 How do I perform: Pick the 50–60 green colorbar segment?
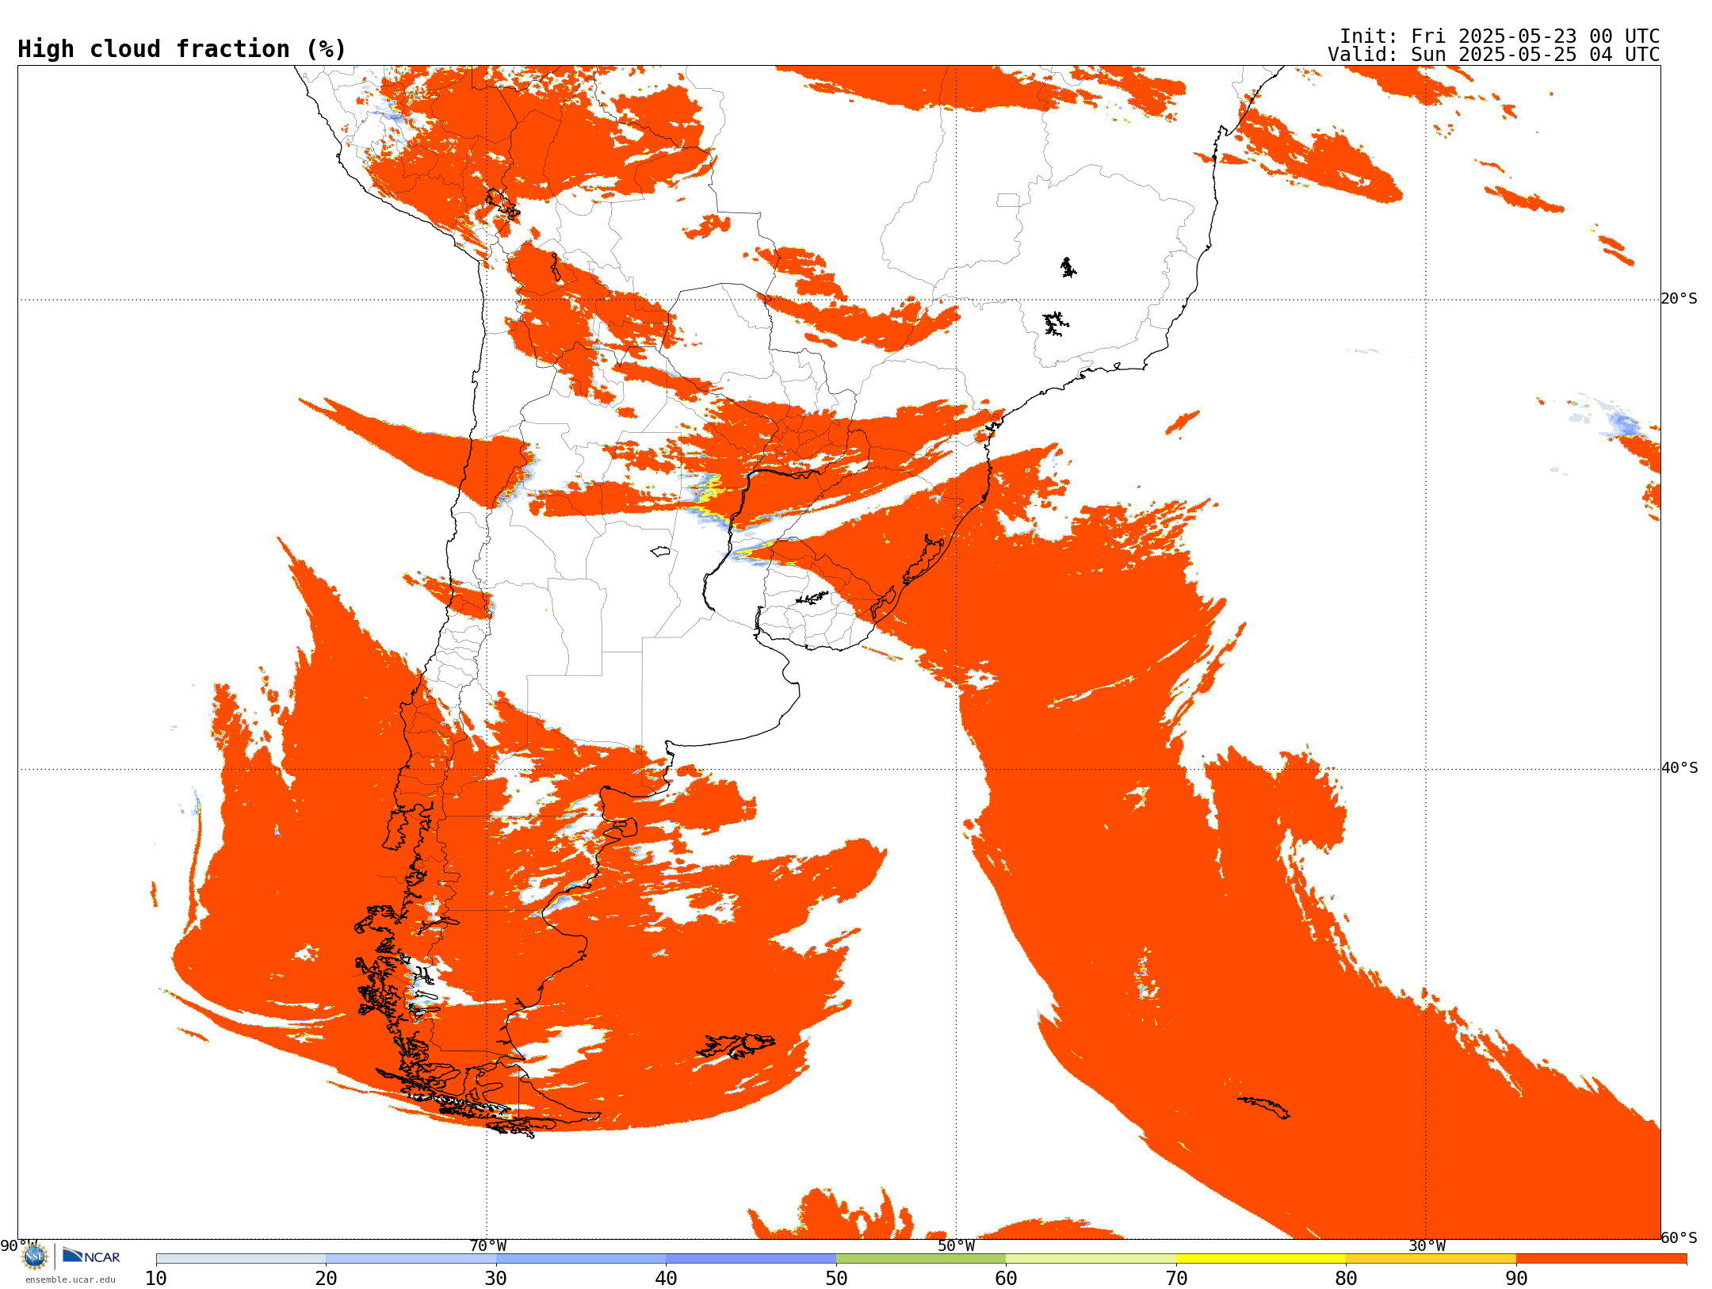click(x=921, y=1259)
